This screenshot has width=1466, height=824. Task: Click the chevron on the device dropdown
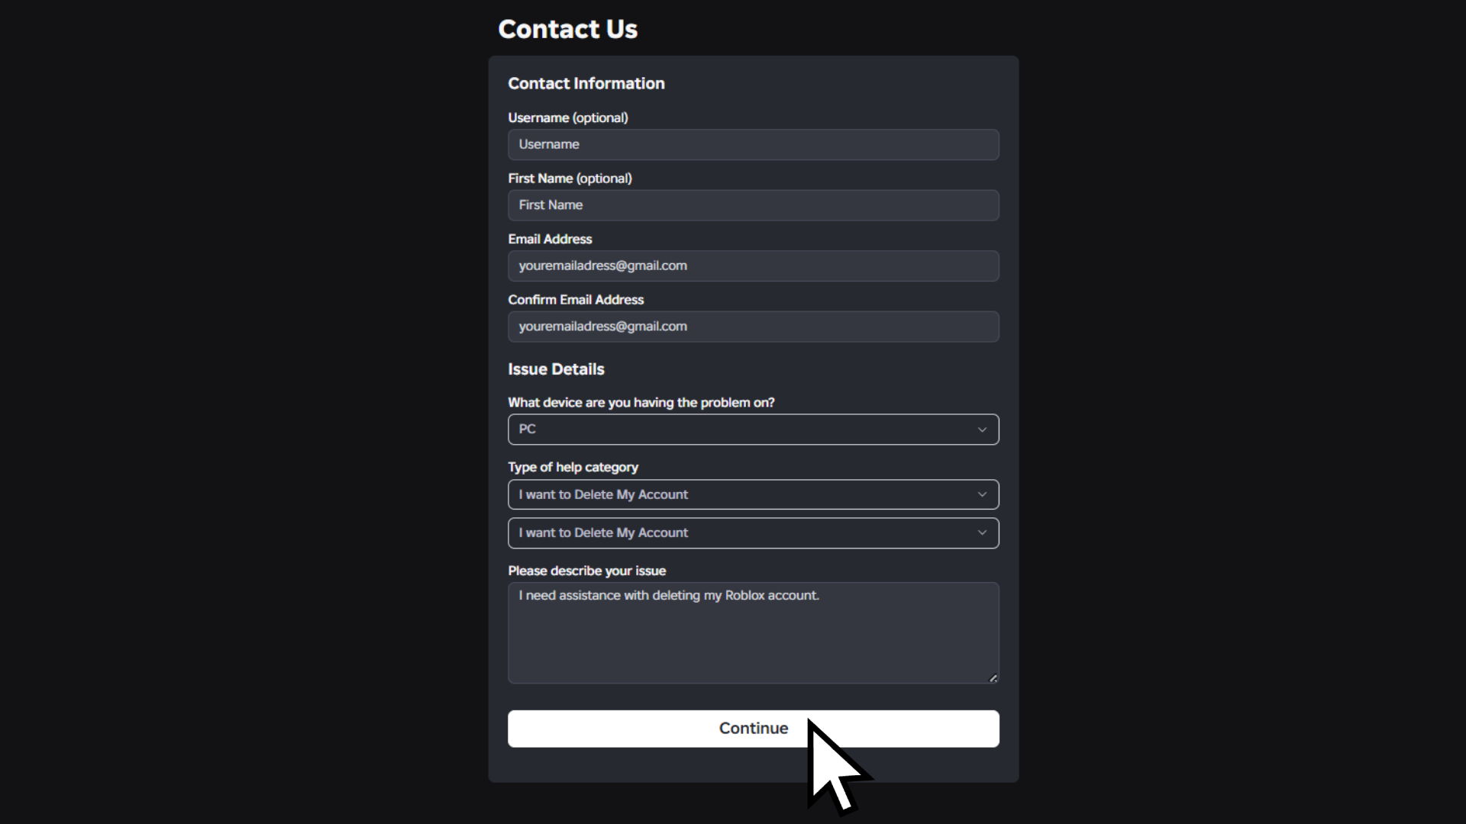[982, 429]
